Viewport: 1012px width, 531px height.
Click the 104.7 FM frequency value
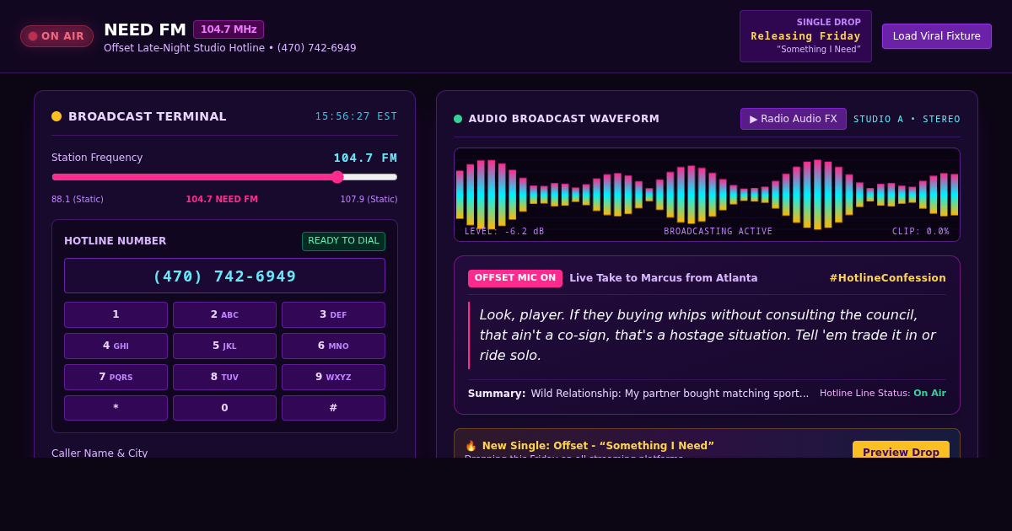[x=365, y=158]
